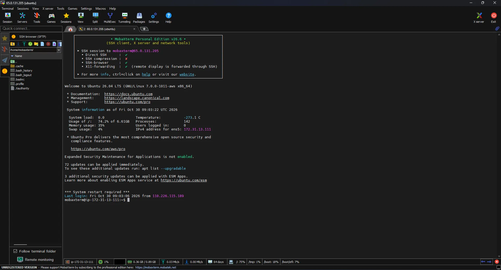Open the Macros menu
The width and height of the screenshot is (501, 270).
tap(101, 9)
